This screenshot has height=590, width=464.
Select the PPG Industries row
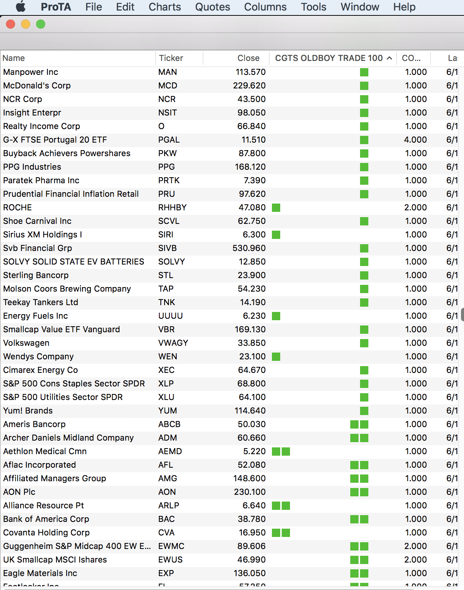pos(229,167)
